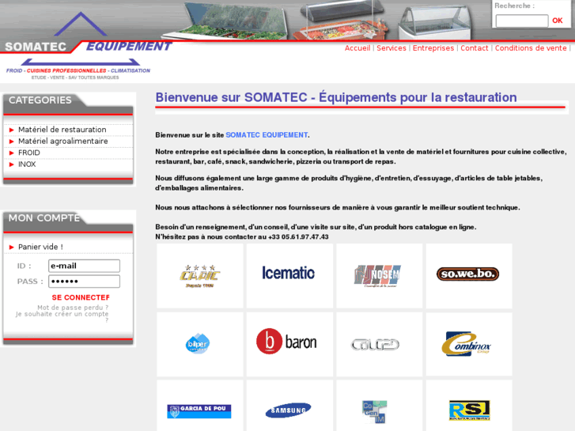This screenshot has width=575, height=431.
Task: Open Matériel de restauration category
Action: 62,130
